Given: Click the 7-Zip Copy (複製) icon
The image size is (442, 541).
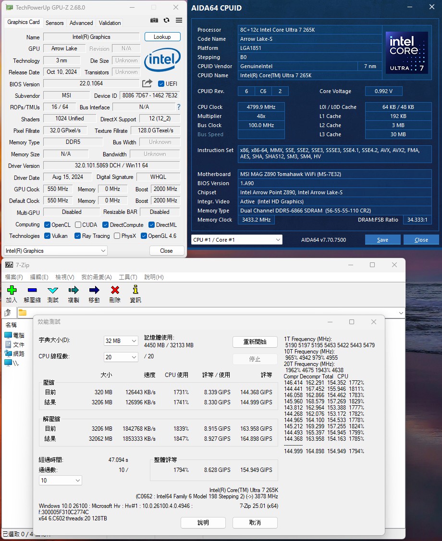Looking at the screenshot, I should click(x=73, y=290).
